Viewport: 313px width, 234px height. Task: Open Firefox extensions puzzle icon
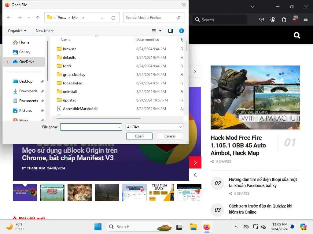click(284, 20)
